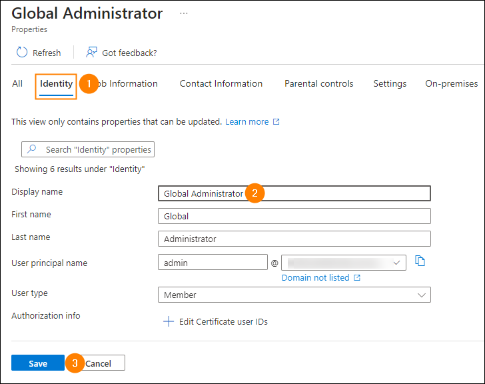Click the plus icon for certificate IDs
Screen dimensions: 485x384
tap(169, 321)
